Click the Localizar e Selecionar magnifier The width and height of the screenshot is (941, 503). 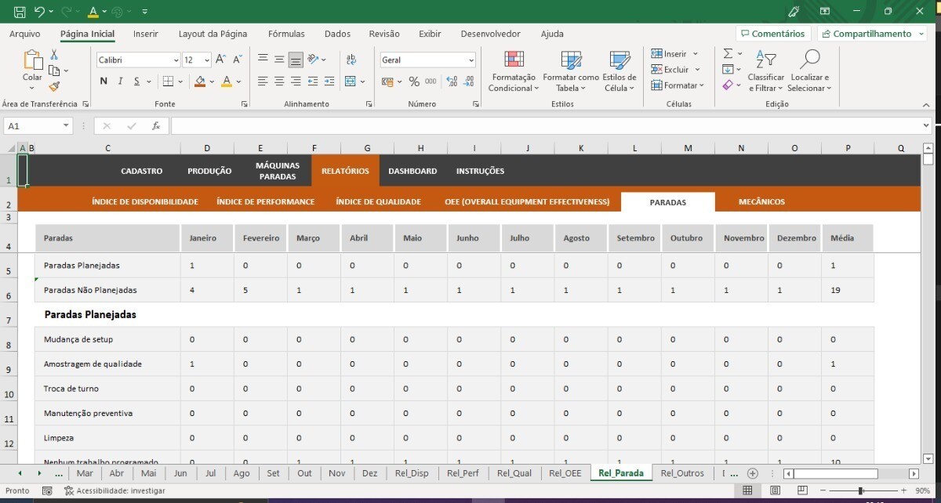click(x=809, y=71)
